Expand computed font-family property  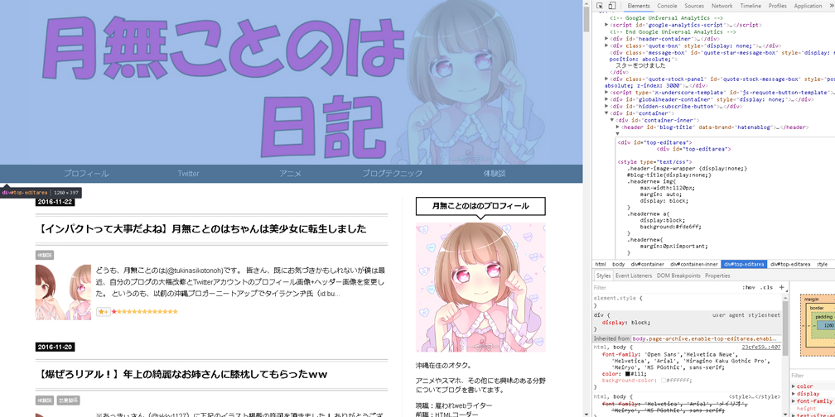[x=794, y=400]
